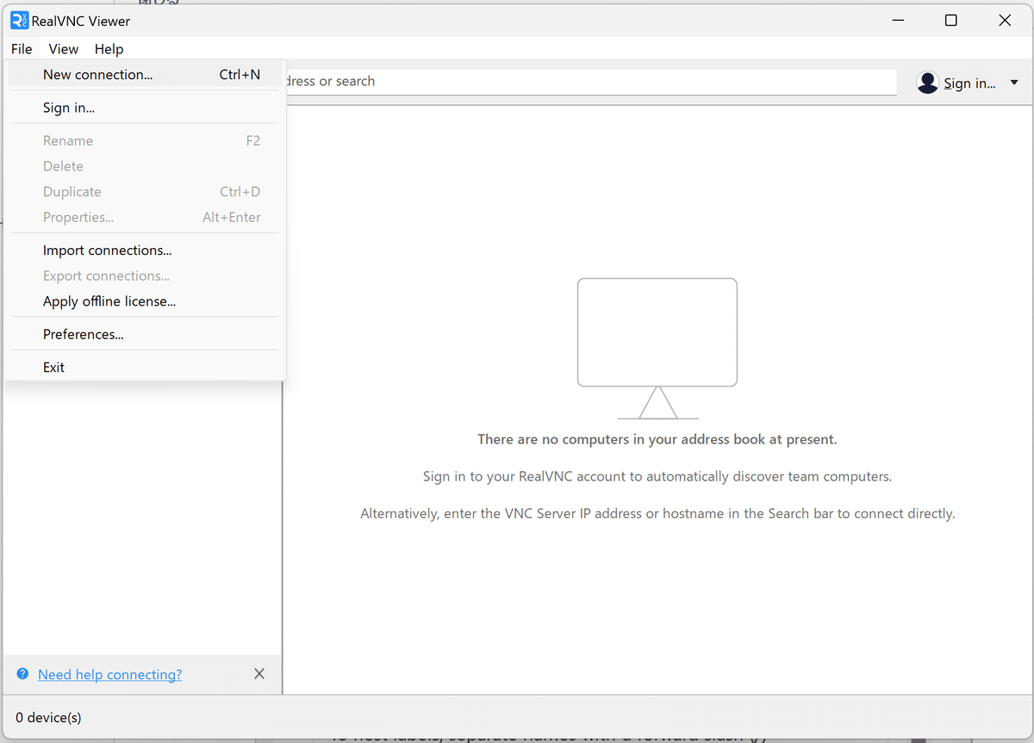Image resolution: width=1034 pixels, height=743 pixels.
Task: Click the 0 device(s) status bar text
Action: 48,717
